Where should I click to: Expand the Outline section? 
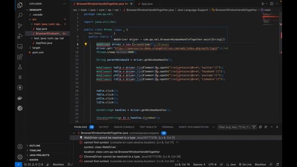35,146
